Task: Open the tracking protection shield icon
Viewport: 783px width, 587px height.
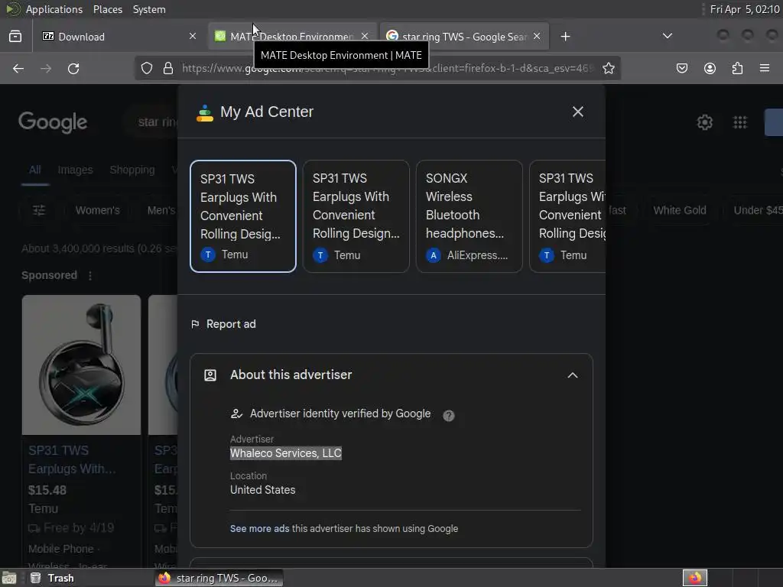Action: (146, 68)
